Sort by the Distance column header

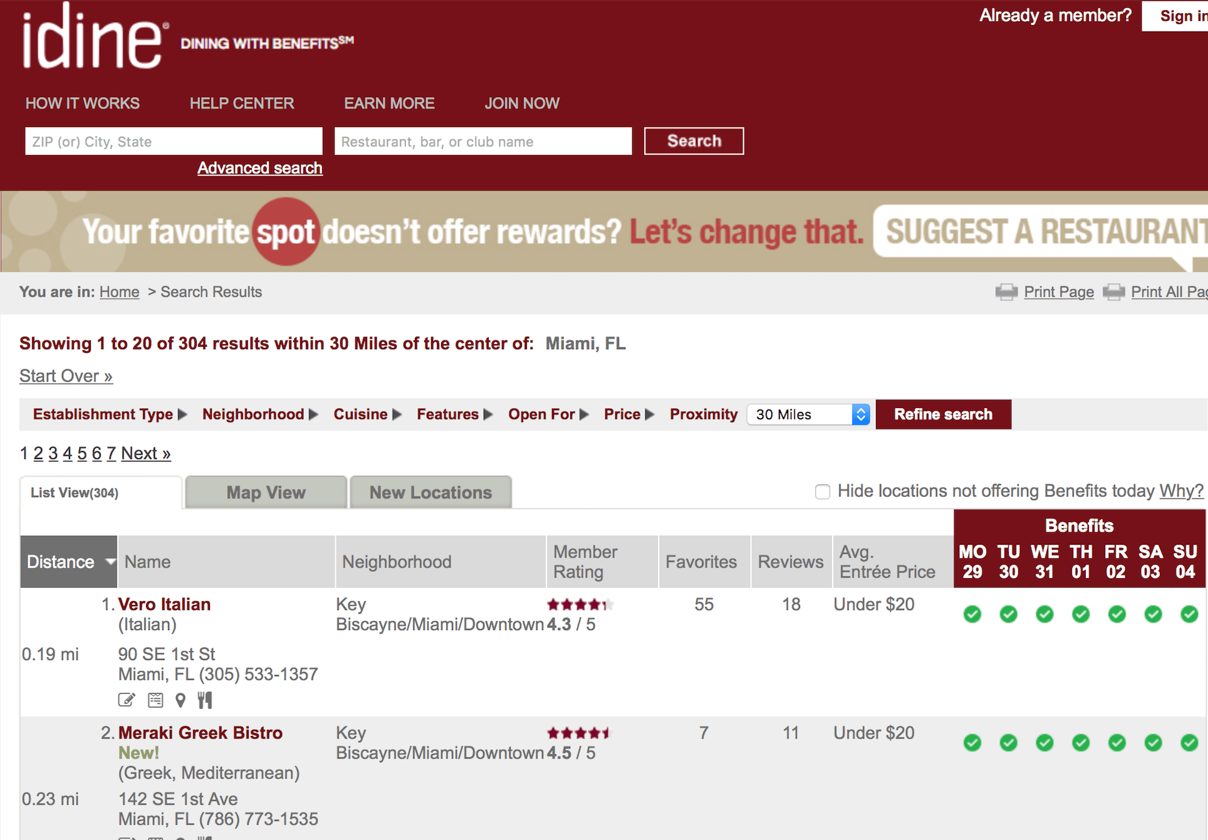tap(68, 562)
